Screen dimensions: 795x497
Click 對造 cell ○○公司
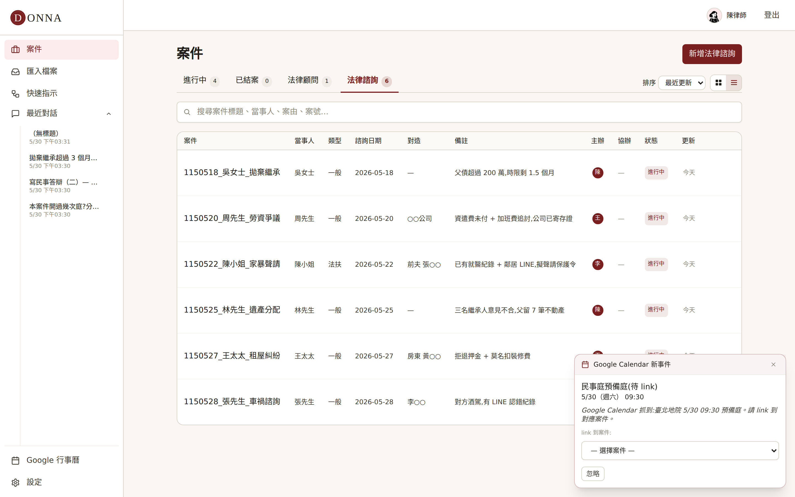pyautogui.click(x=420, y=219)
